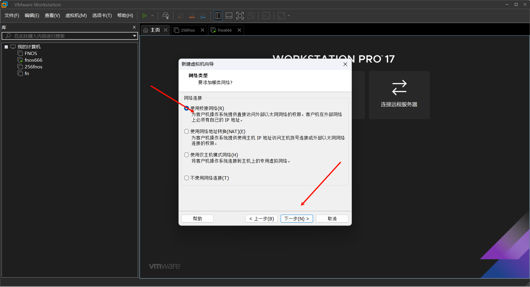Screen dimensions: 530x287
Task: Click the 连接远程服务器 tile
Action: 399,95
